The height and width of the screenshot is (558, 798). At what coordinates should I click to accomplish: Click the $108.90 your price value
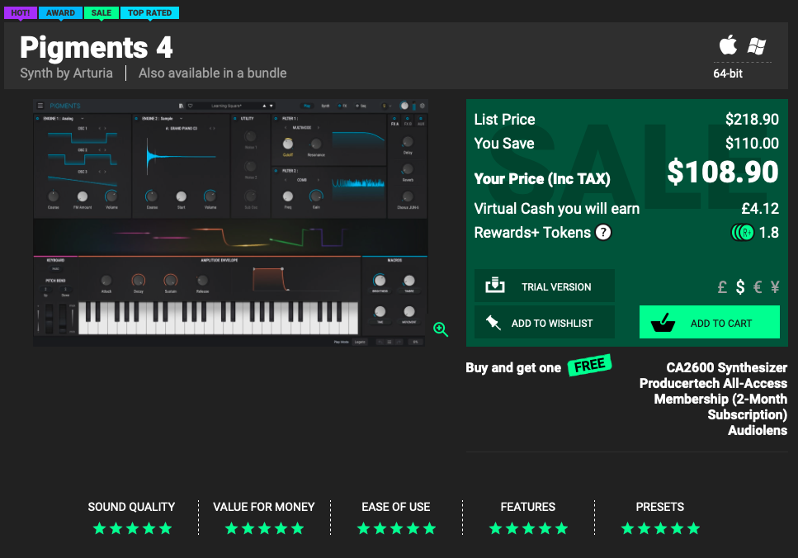[723, 172]
